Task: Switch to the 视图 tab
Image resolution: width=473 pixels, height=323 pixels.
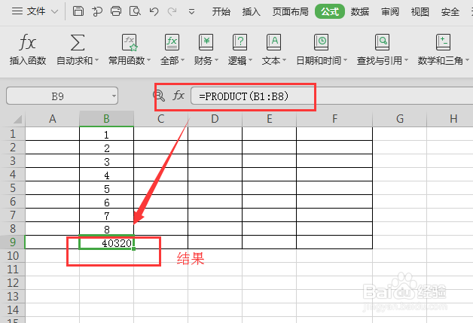Action: 420,12
